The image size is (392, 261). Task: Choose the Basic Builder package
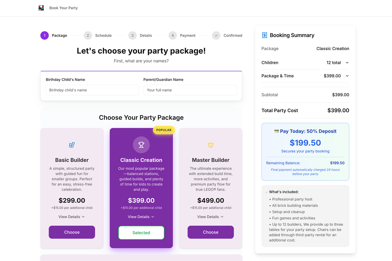coord(72,232)
